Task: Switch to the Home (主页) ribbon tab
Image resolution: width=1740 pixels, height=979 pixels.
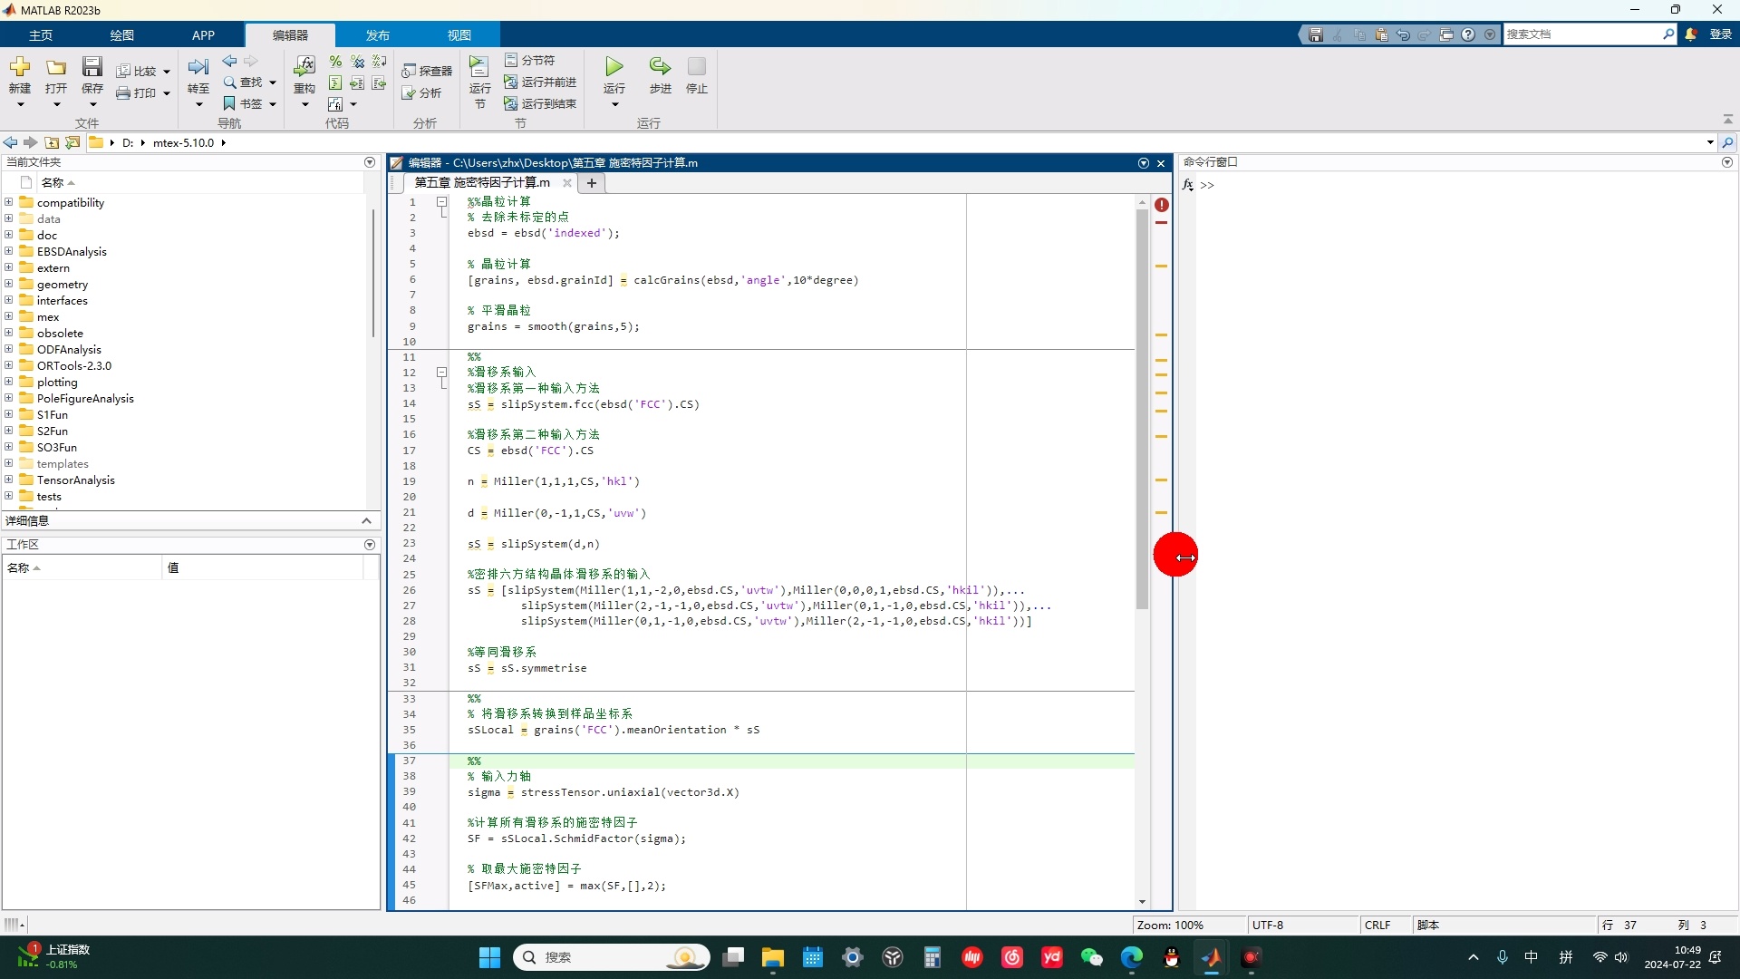Action: coord(41,34)
